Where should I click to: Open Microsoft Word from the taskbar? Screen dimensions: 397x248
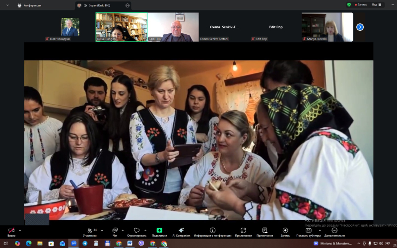pyautogui.click(x=130, y=244)
